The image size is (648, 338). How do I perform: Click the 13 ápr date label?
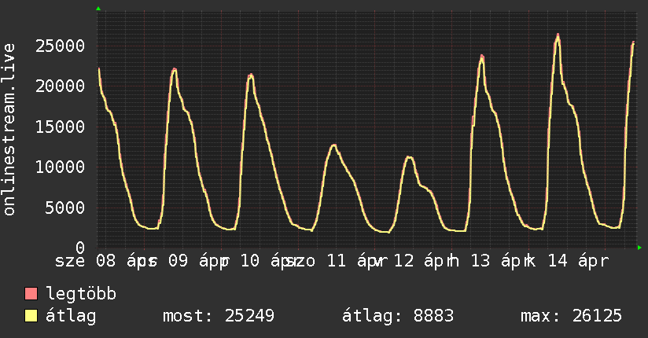[501, 261]
